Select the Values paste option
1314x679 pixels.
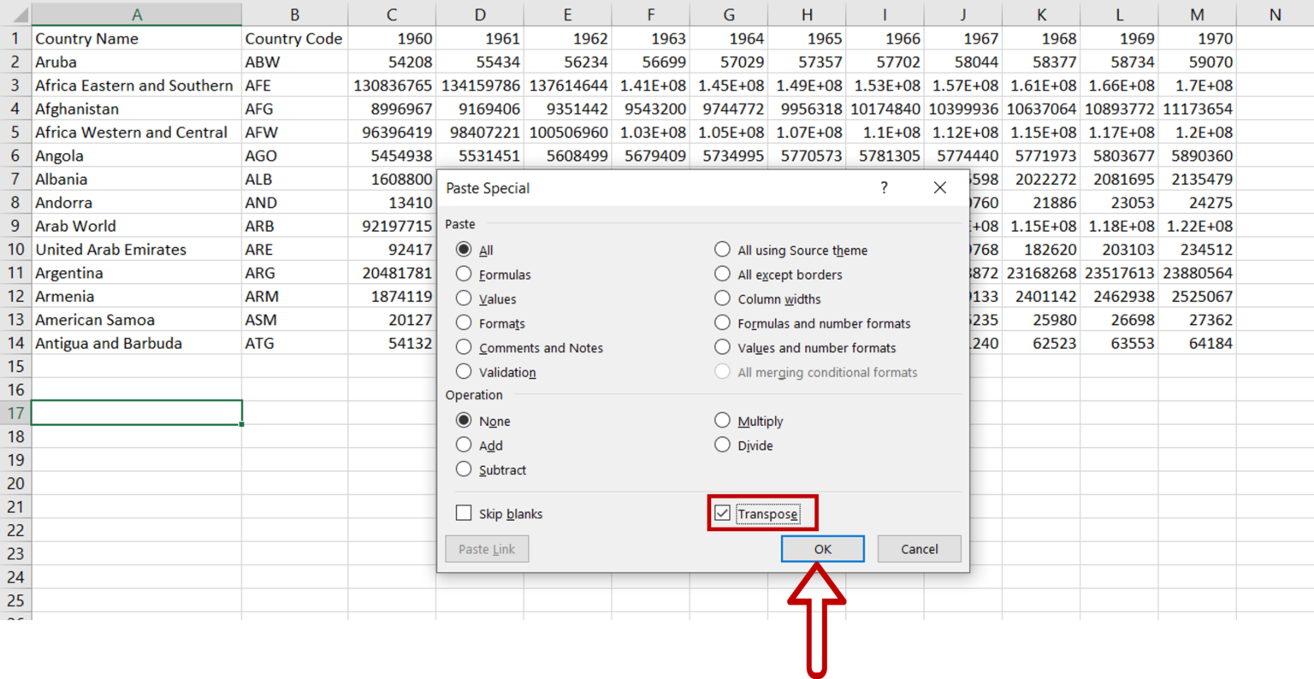tap(463, 298)
